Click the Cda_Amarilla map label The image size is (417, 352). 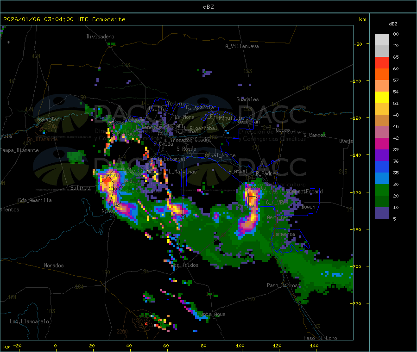(35, 200)
